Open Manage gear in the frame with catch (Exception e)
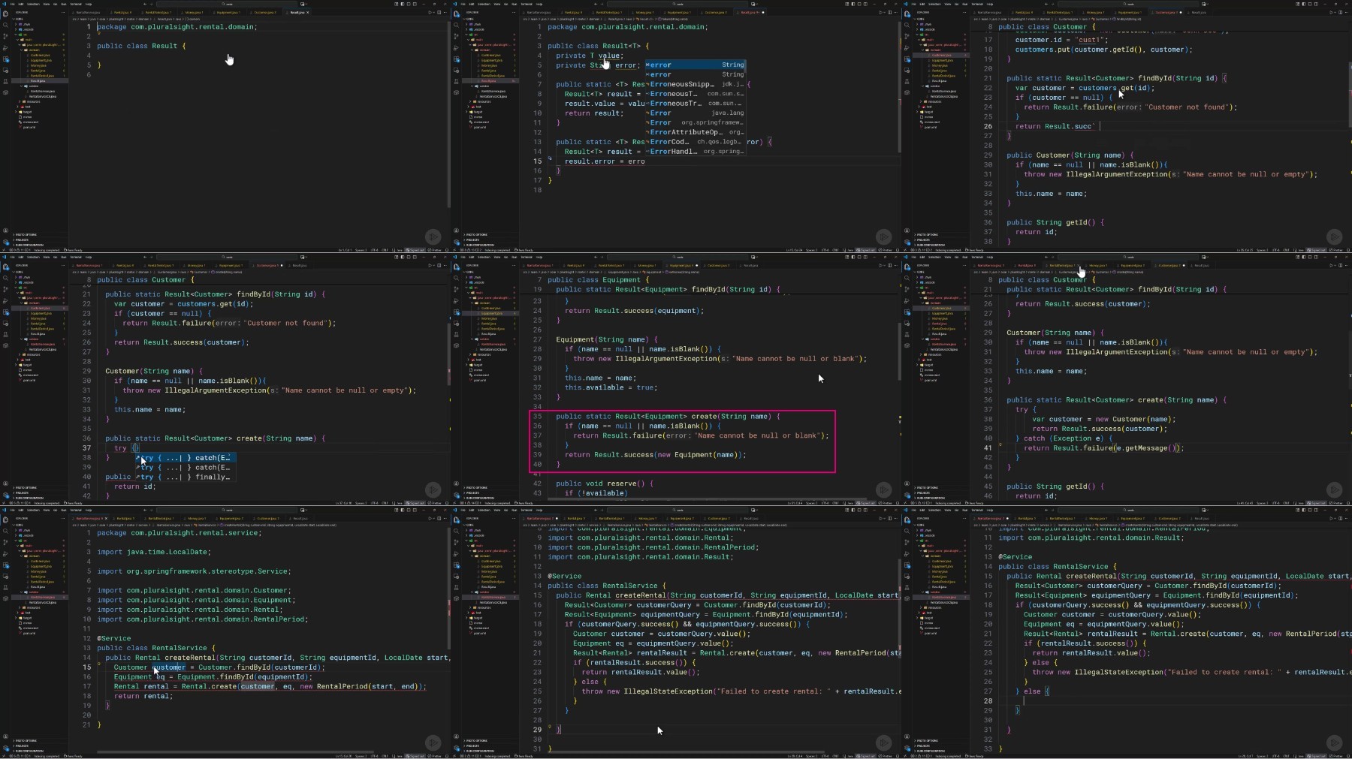 (x=907, y=495)
